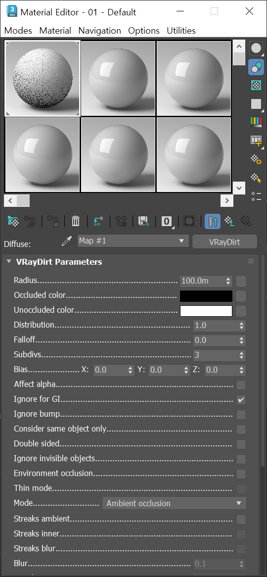
Task: Pick material with the eyedropper icon
Action: click(67, 241)
